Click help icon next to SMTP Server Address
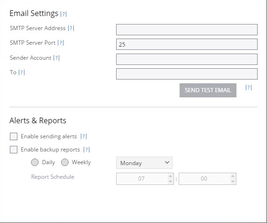Image resolution: width=267 pixels, height=223 pixels. (71, 28)
